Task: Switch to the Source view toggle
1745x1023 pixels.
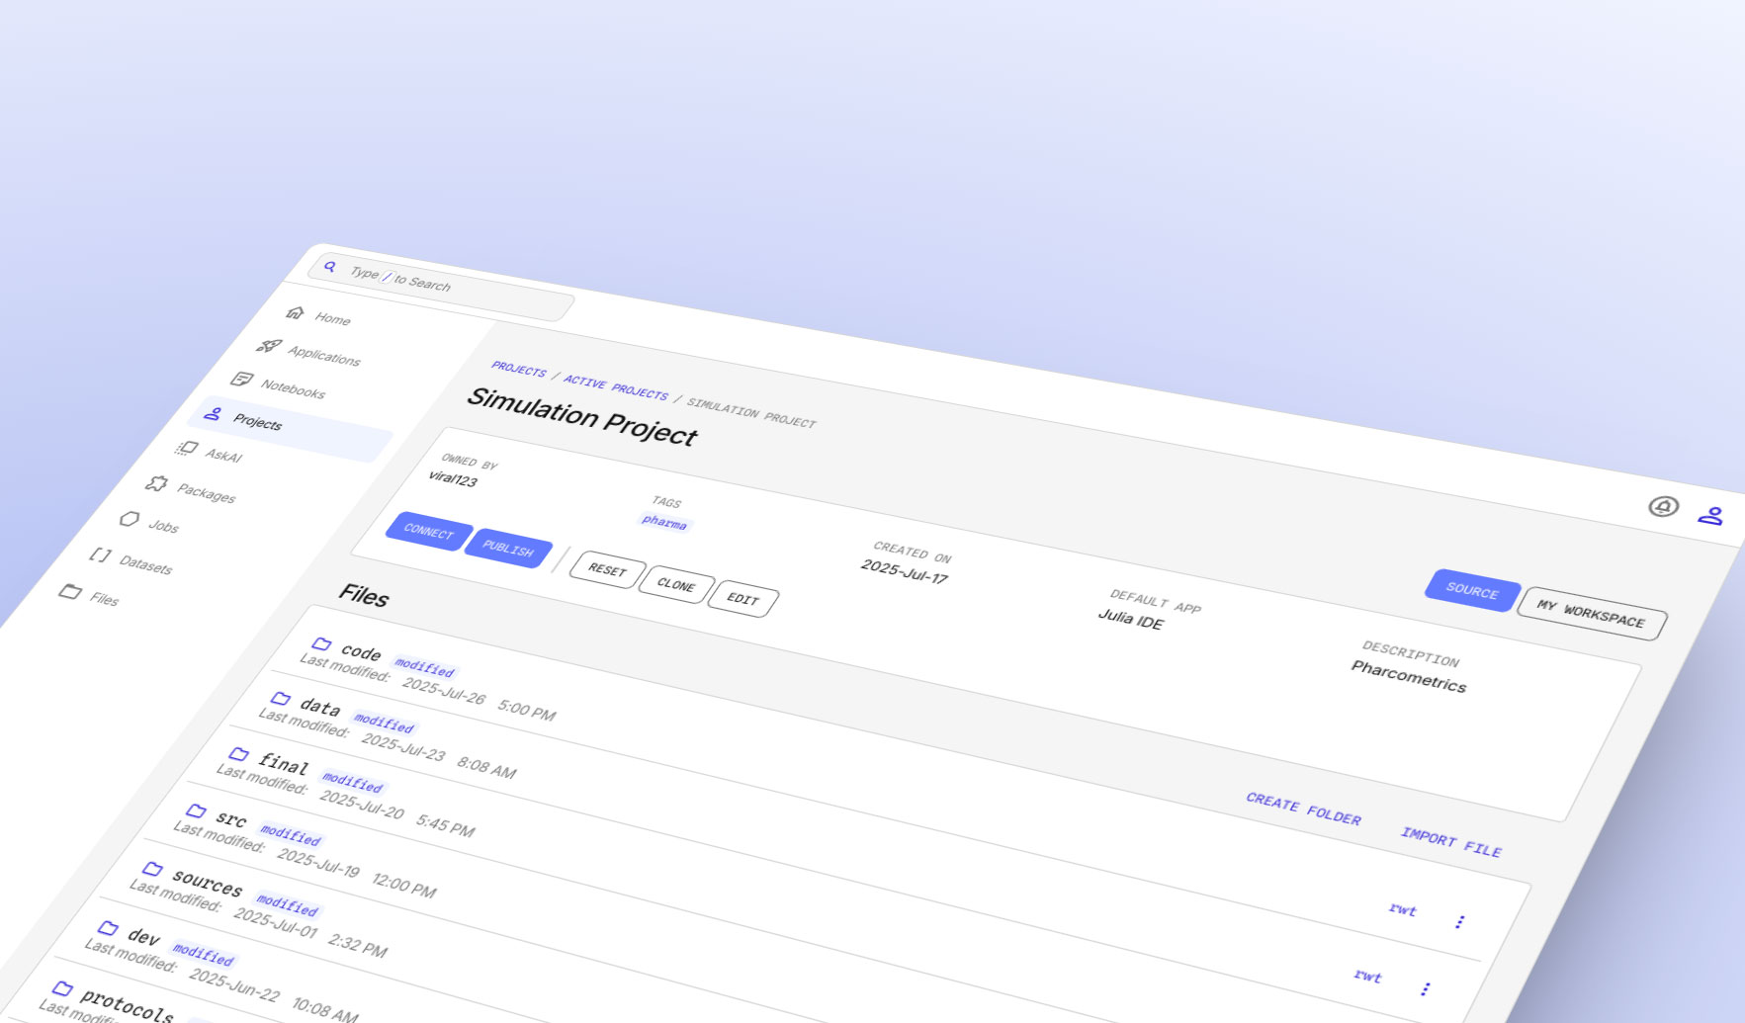Action: [x=1471, y=590]
